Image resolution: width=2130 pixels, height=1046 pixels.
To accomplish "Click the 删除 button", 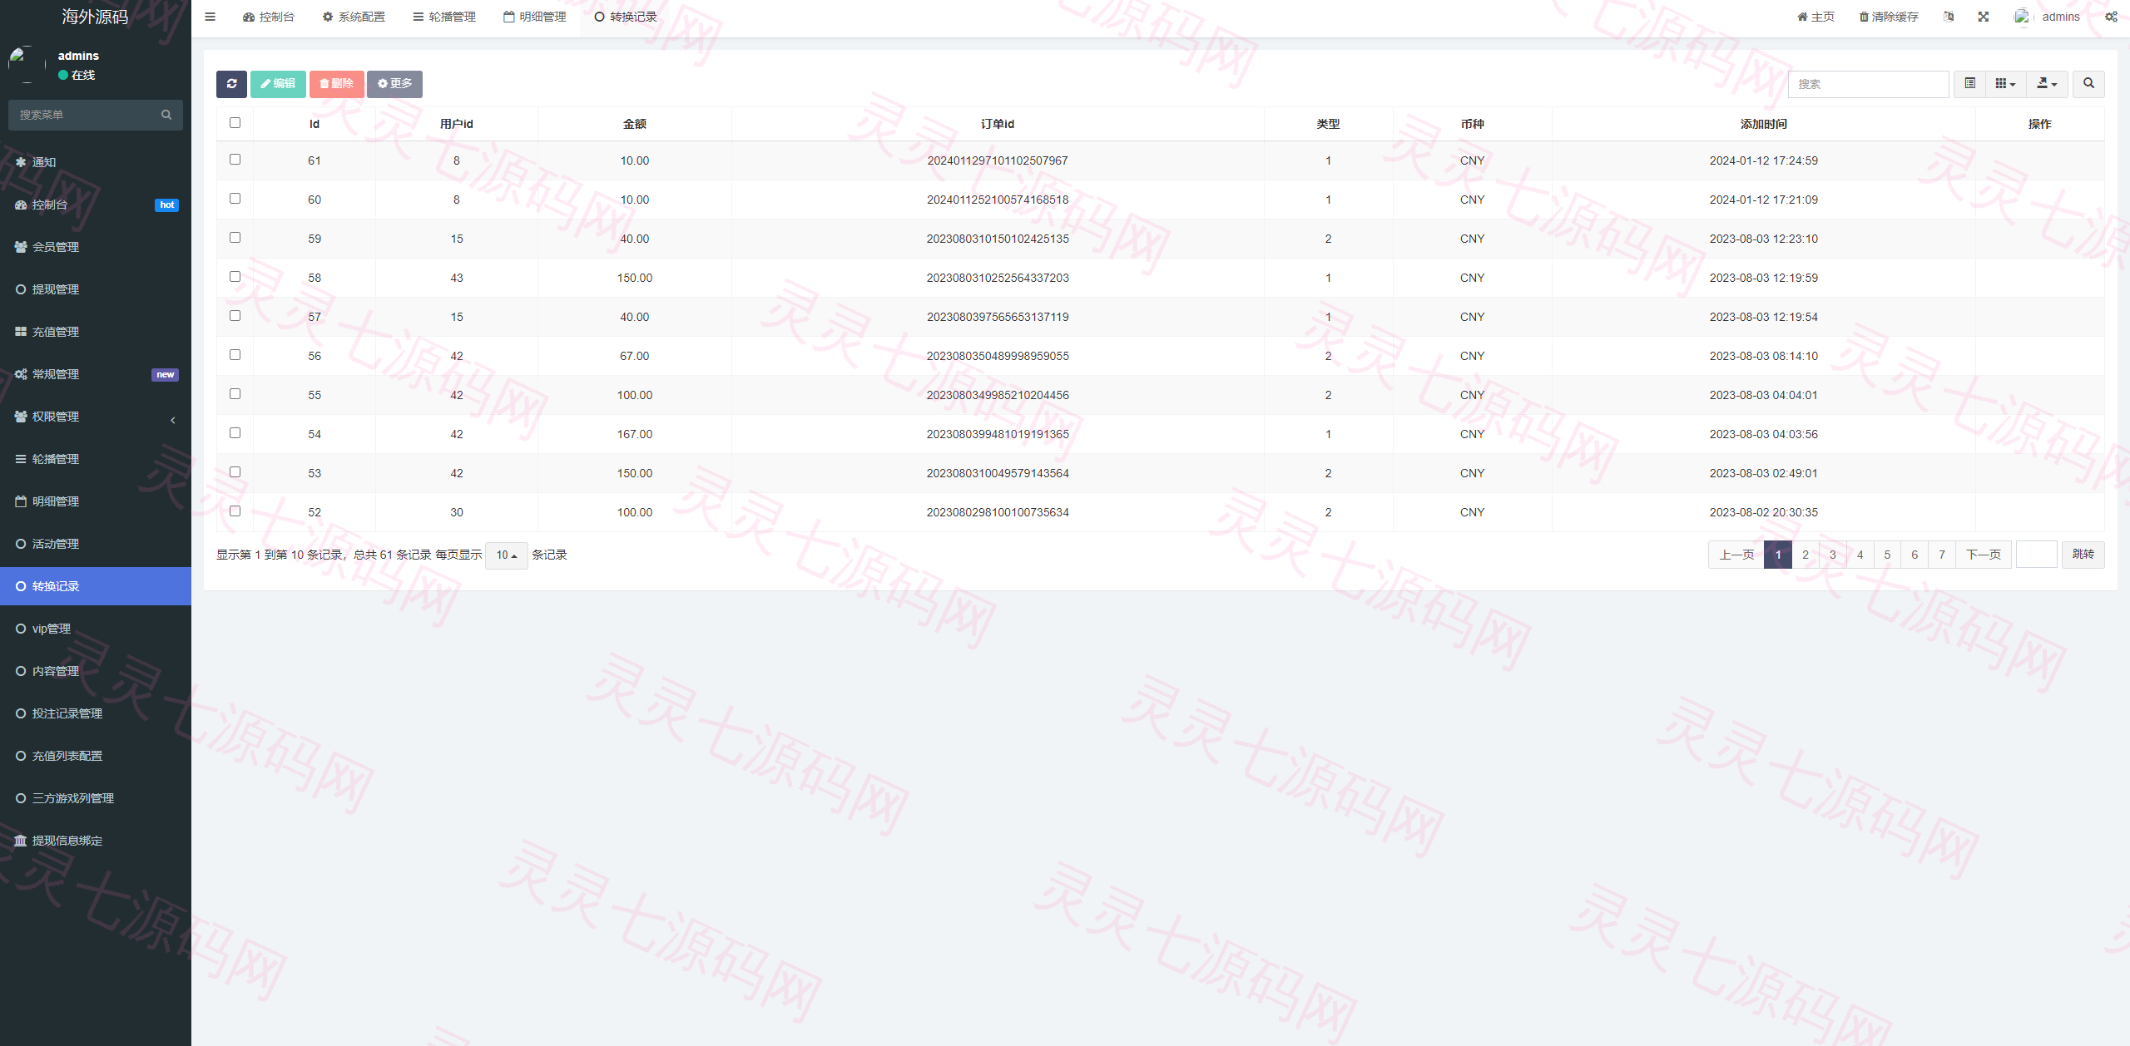I will [x=336, y=84].
